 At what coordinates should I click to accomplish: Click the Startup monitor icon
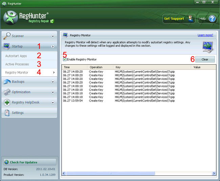click(x=7, y=46)
